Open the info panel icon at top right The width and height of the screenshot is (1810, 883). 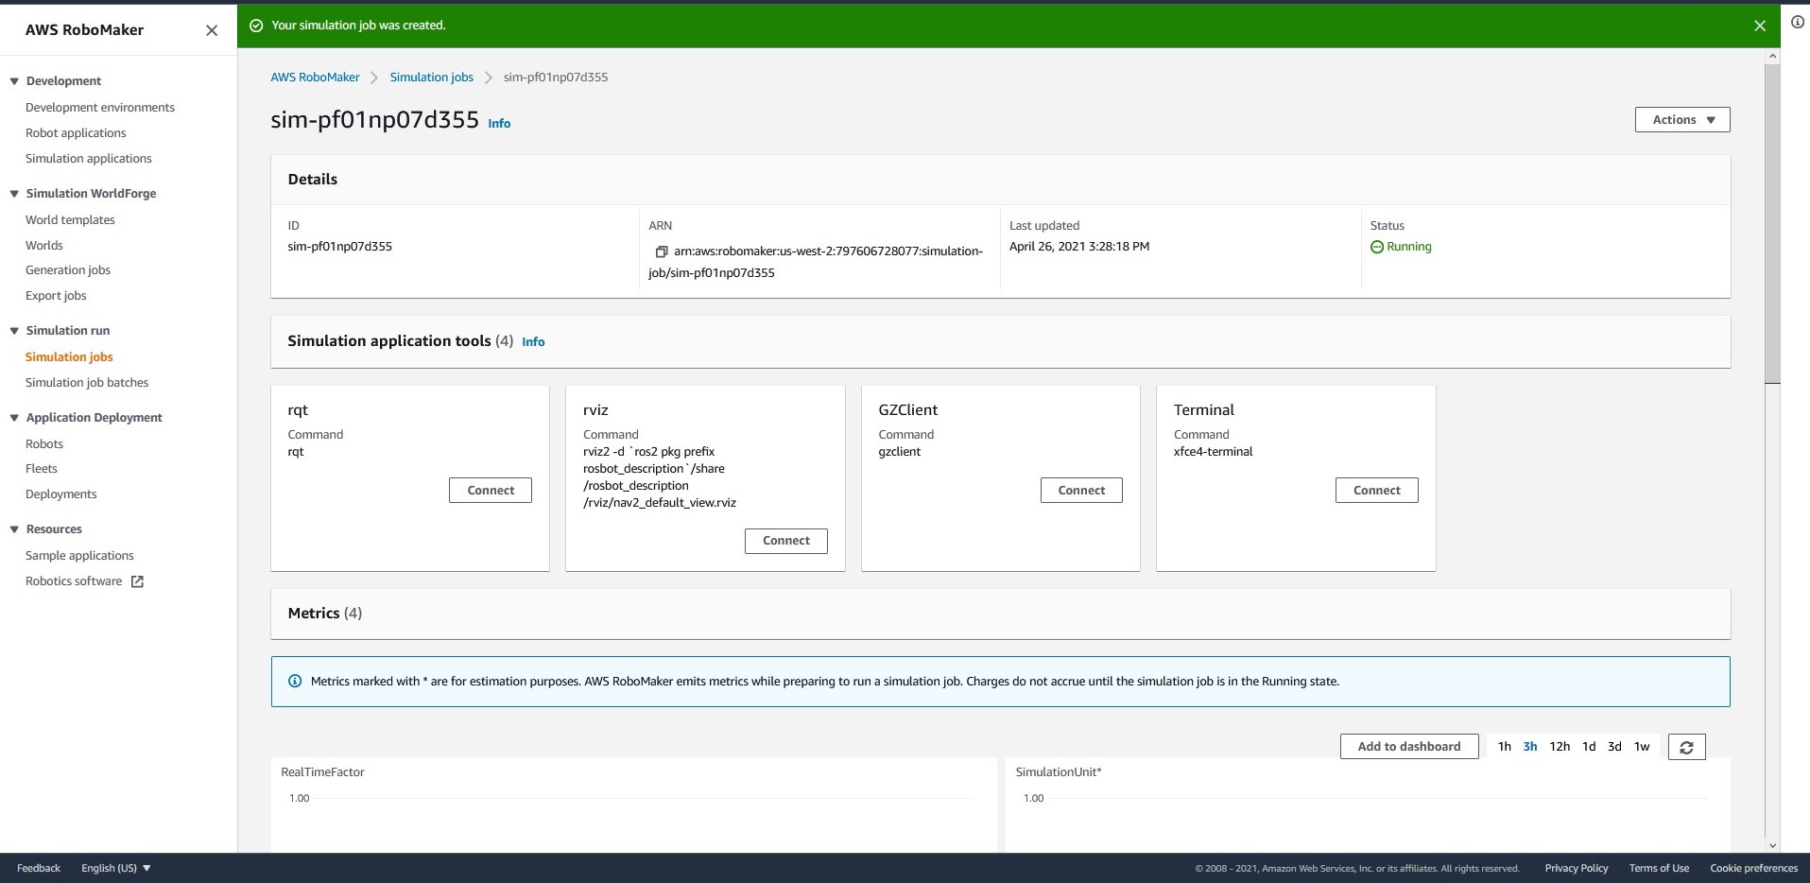tap(1798, 22)
